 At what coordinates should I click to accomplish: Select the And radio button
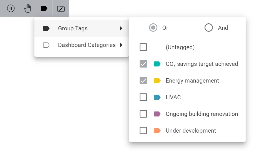(x=209, y=28)
